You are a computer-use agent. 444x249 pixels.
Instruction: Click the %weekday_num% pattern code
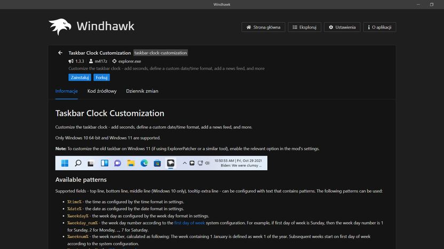click(x=82, y=223)
